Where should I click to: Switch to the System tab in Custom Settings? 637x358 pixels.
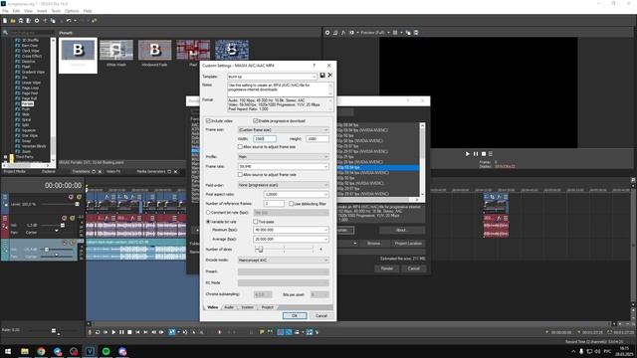click(x=248, y=307)
